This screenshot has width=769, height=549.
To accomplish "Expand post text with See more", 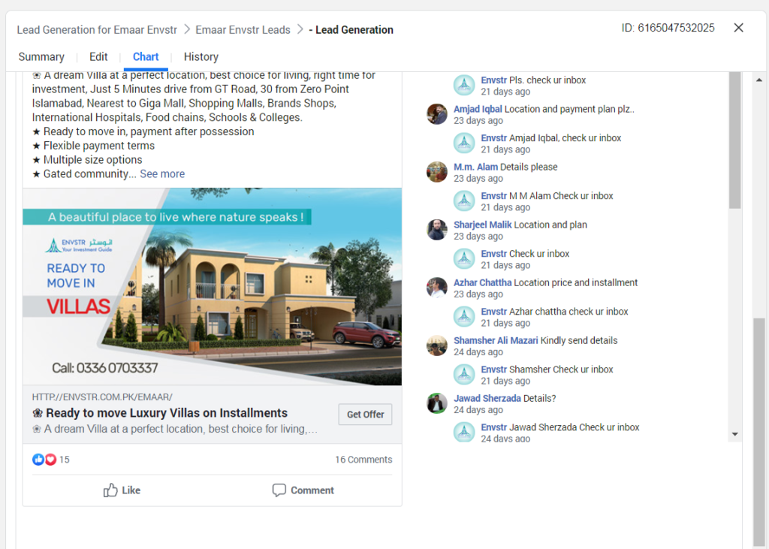I will tap(162, 173).
